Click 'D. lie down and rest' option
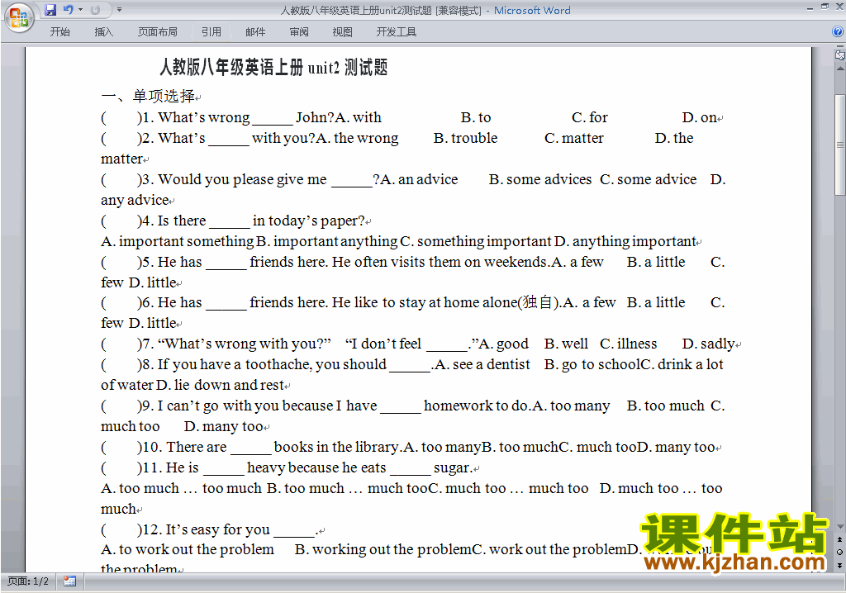 tap(220, 385)
